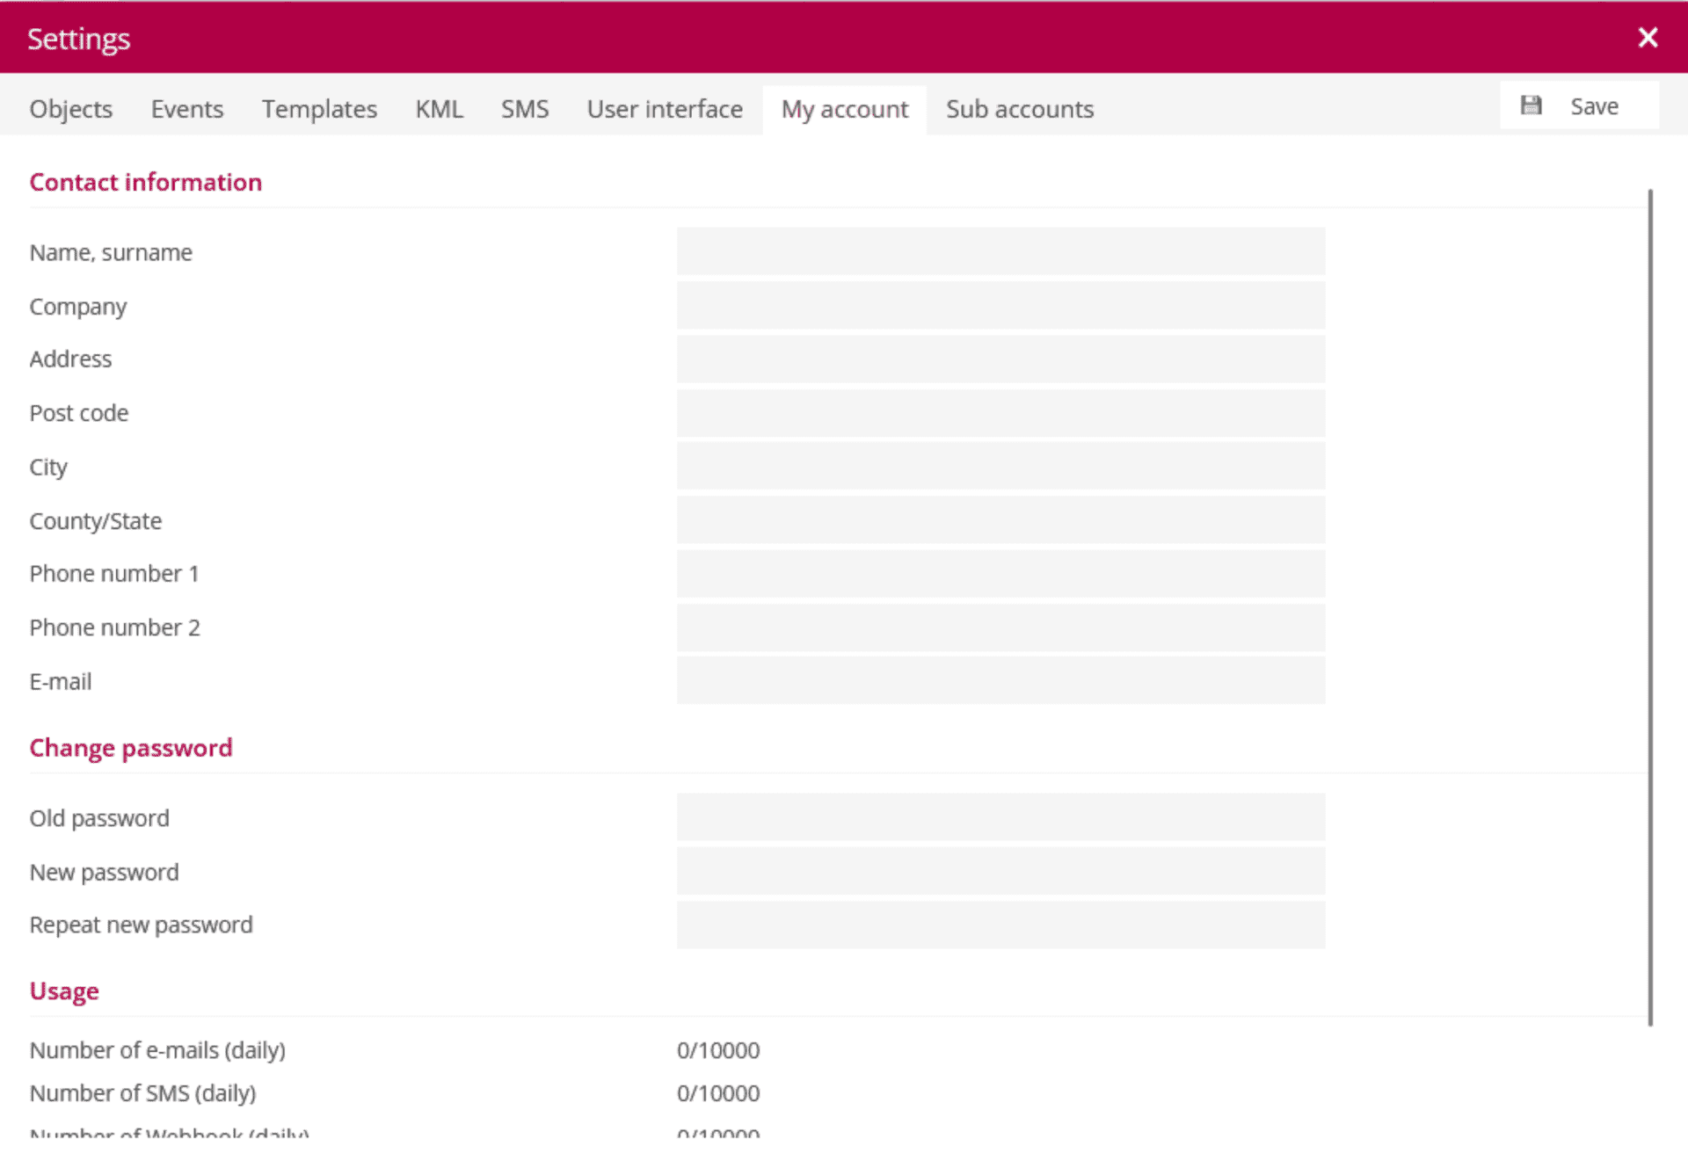Focus the Phone number 1 field
Viewport: 1688px width, 1168px height.
(1000, 574)
